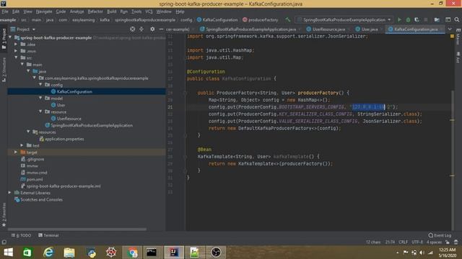Viewport: 462px width, 259px height.
Task: Start debugging with the green bug icon
Action: pos(408,19)
